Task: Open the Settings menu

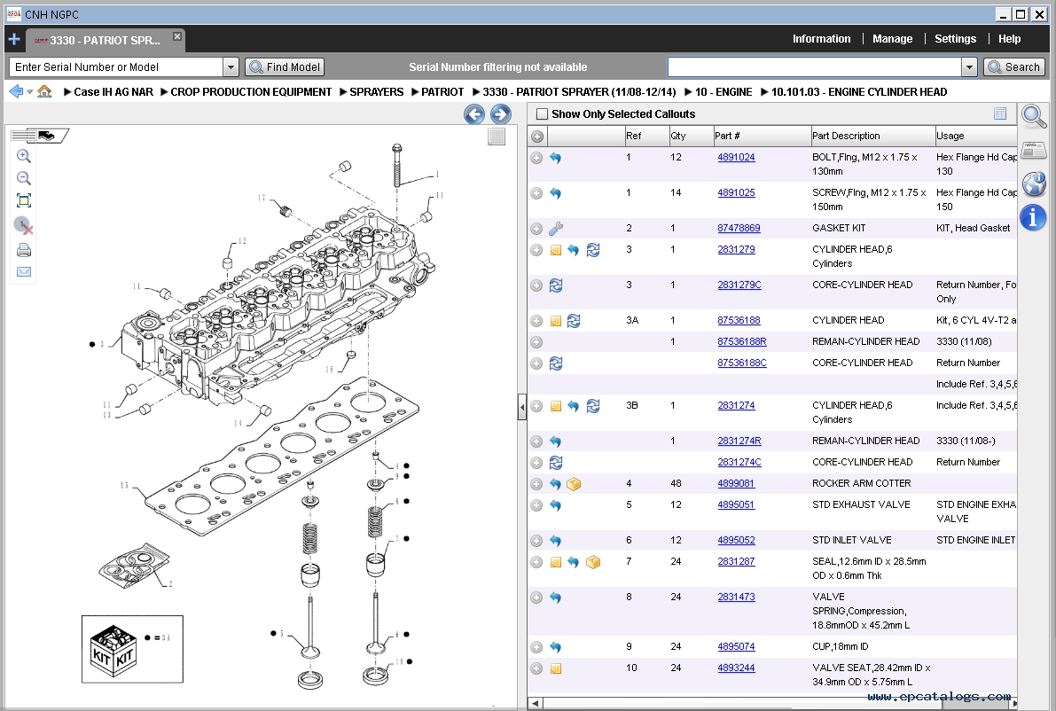Action: [955, 39]
